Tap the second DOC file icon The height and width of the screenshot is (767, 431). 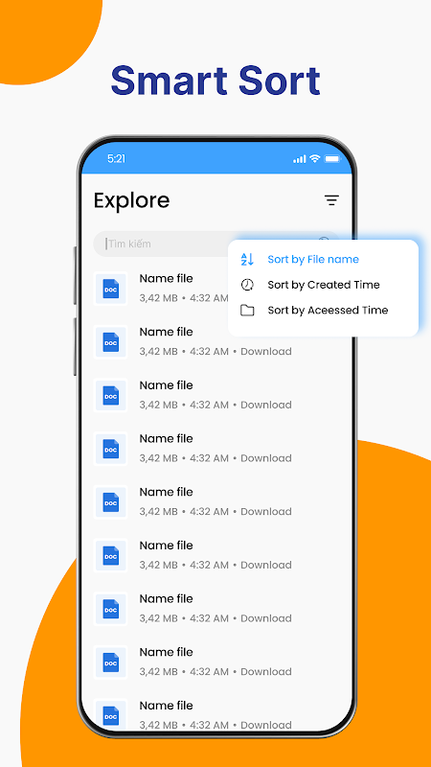110,342
